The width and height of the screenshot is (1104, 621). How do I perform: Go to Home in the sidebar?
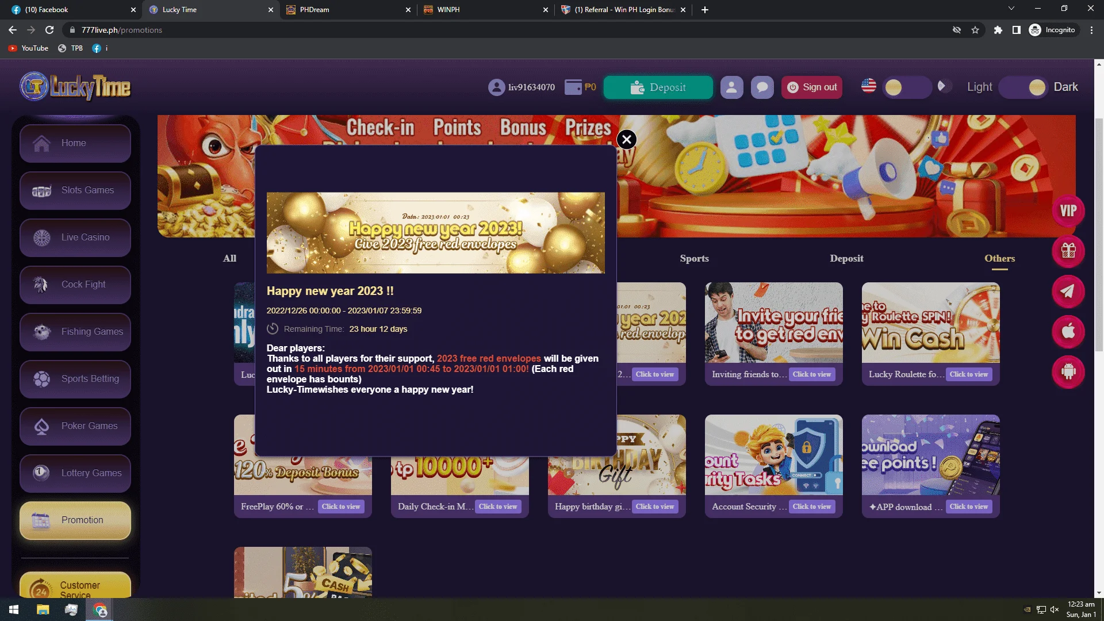pyautogui.click(x=75, y=143)
